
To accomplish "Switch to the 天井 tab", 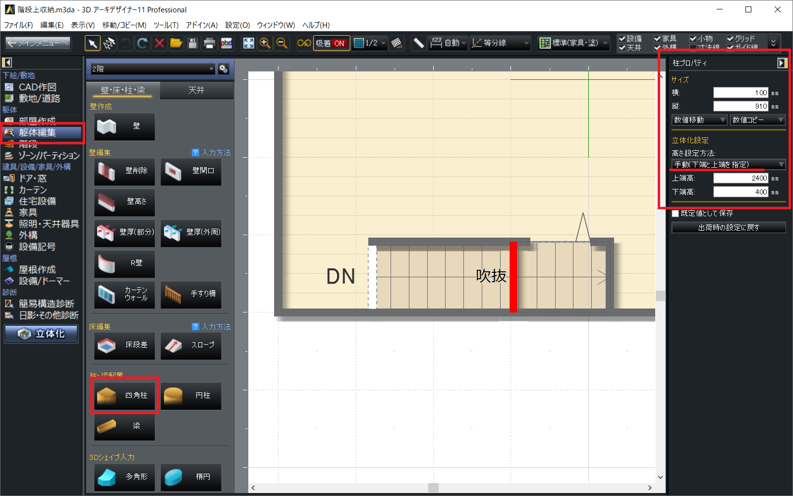I will pyautogui.click(x=196, y=90).
